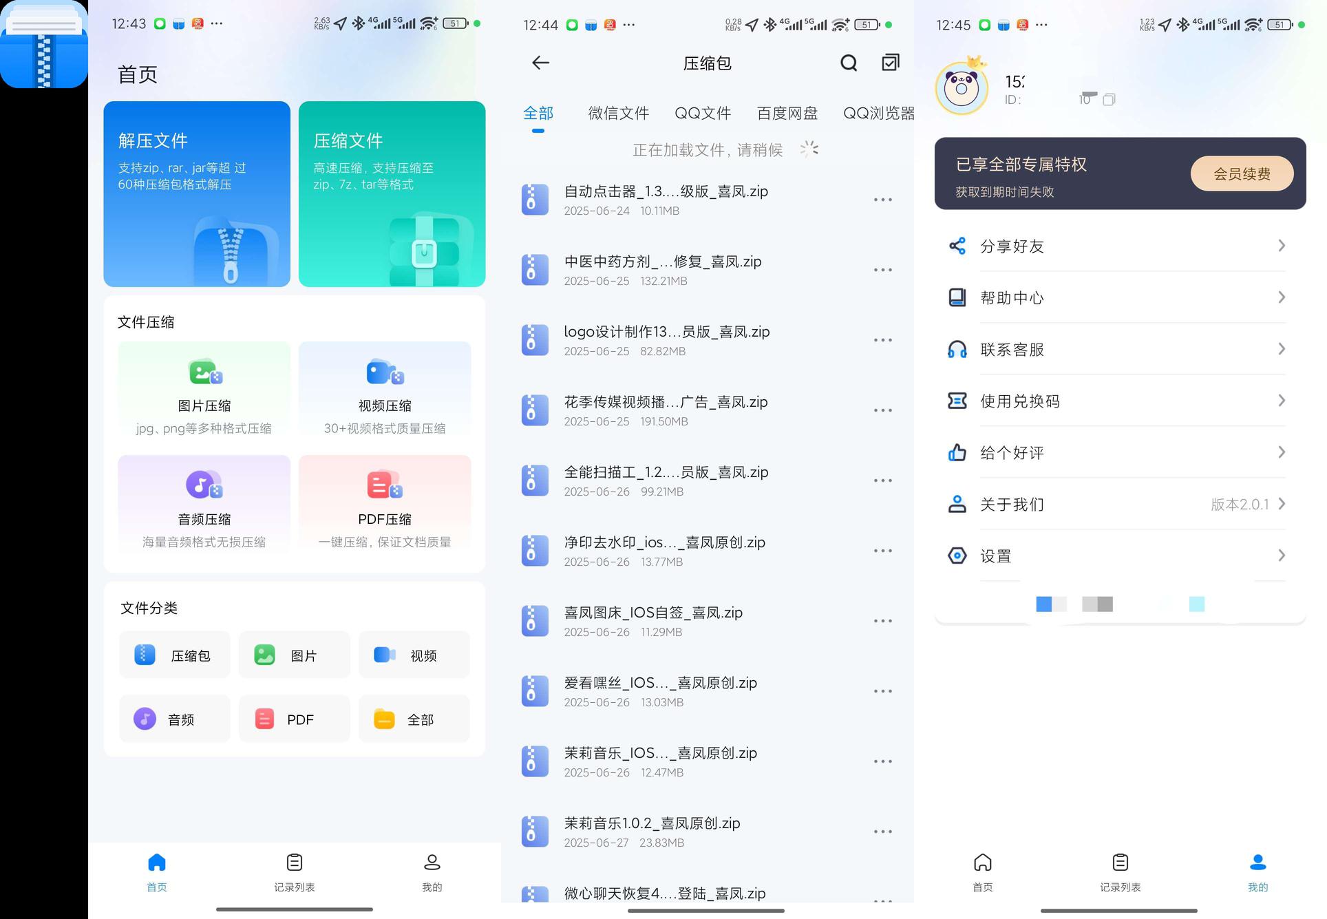
Task: Click the blue color square
Action: pyautogui.click(x=1043, y=604)
